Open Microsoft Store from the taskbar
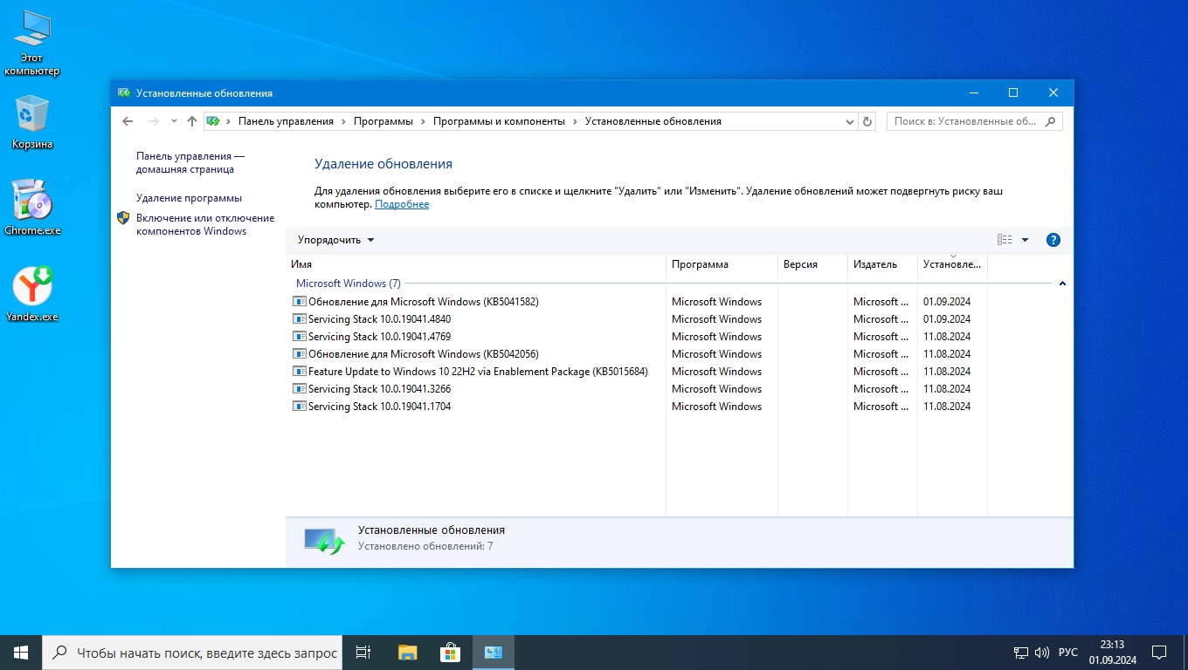The height and width of the screenshot is (670, 1188). (450, 653)
